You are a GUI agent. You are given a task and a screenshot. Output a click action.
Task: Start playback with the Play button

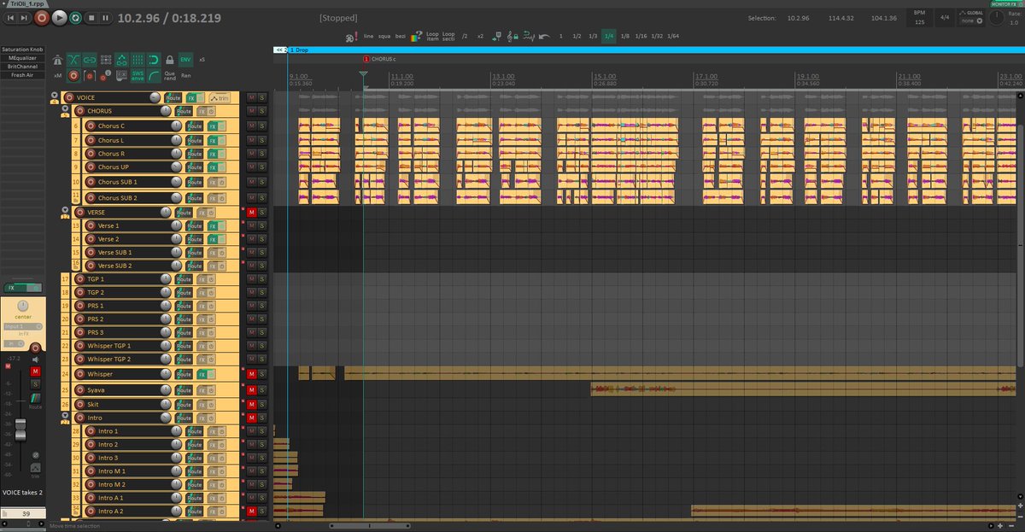pyautogui.click(x=59, y=16)
